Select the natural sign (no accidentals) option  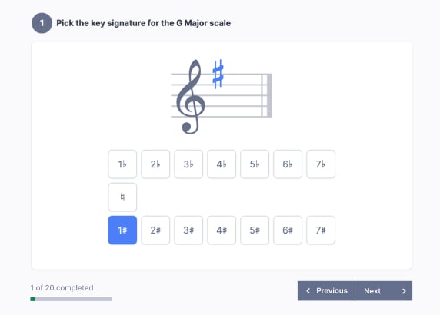tap(122, 197)
